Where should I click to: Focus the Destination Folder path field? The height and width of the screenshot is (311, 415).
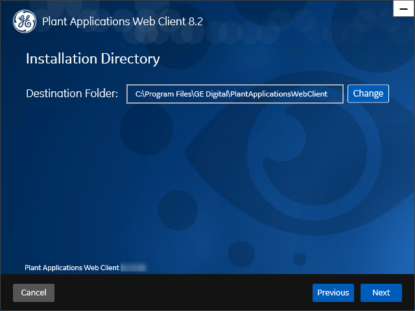235,94
